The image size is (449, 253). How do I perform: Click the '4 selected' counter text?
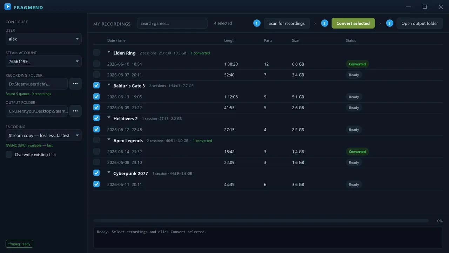click(223, 23)
